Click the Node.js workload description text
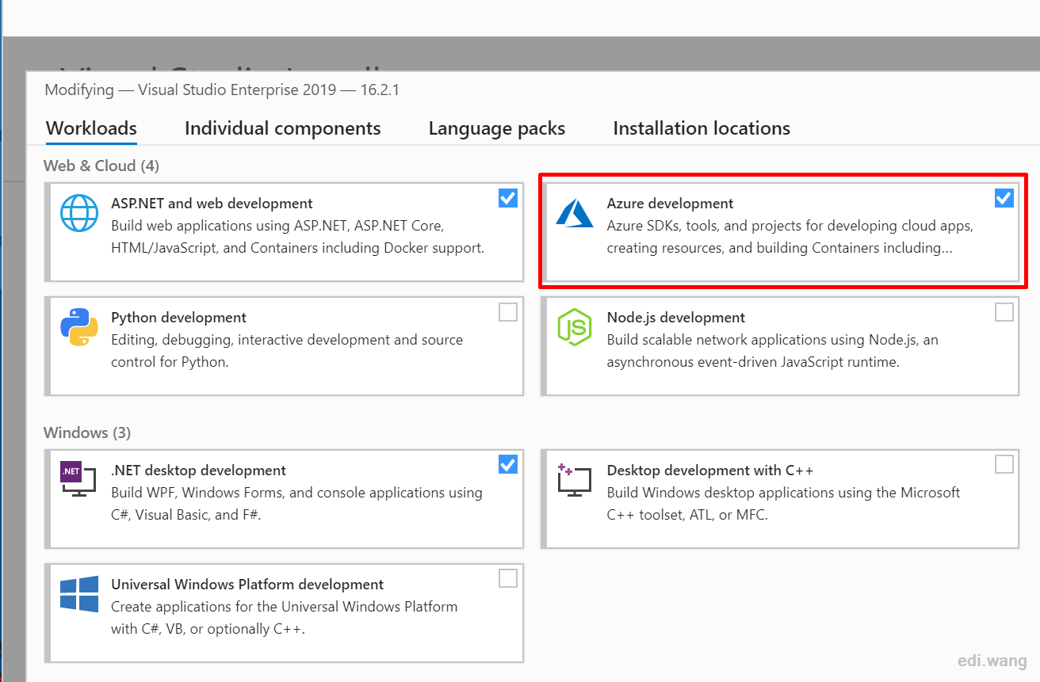Screen dimensions: 1040x682 coord(773,351)
